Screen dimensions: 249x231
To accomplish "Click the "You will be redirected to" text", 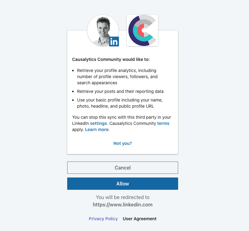I will coord(123,197).
